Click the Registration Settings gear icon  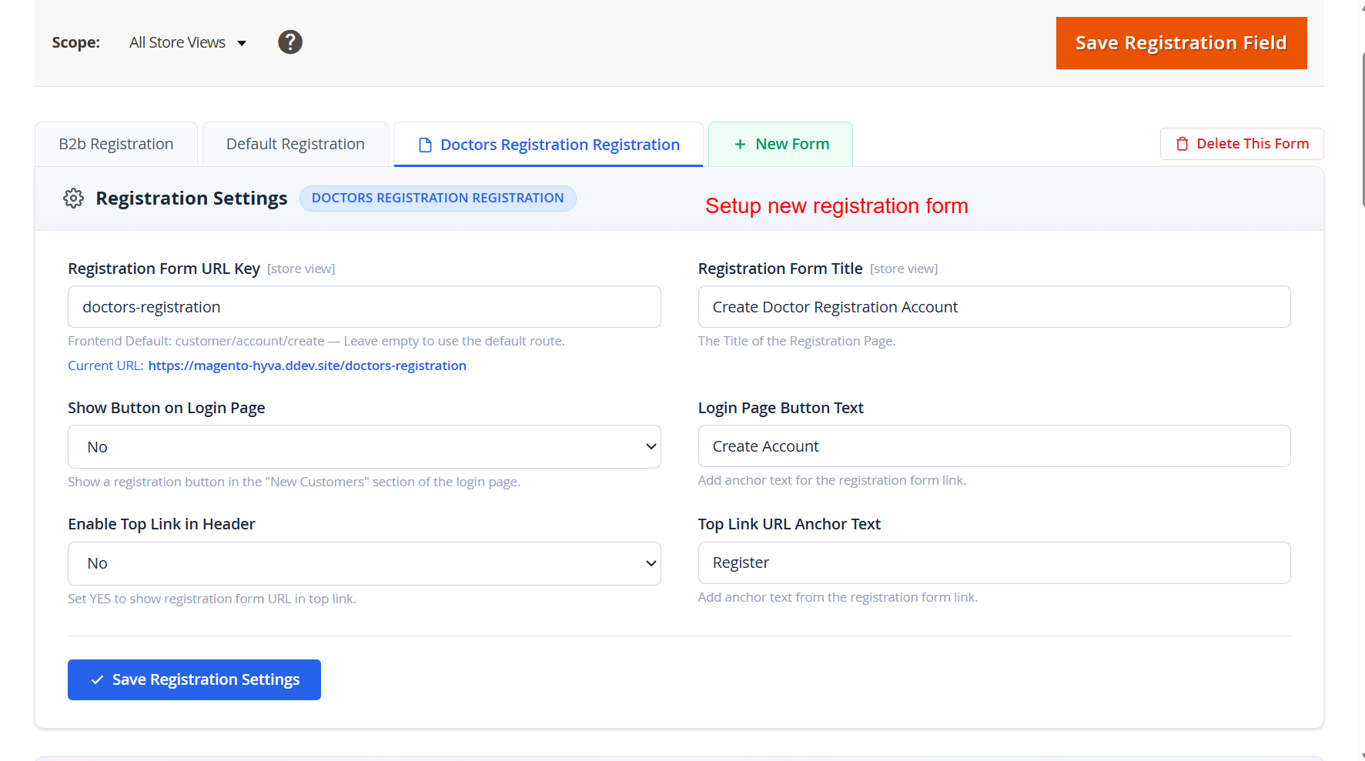pyautogui.click(x=73, y=199)
